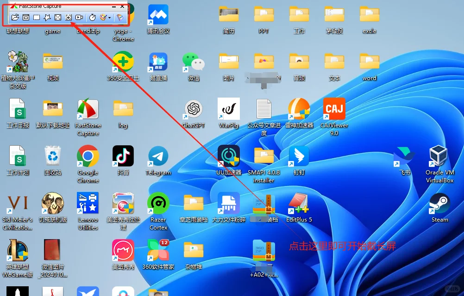Image resolution: width=464 pixels, height=296 pixels.
Task: Select the 腾讯会议 desktop shortcut
Action: click(158, 19)
